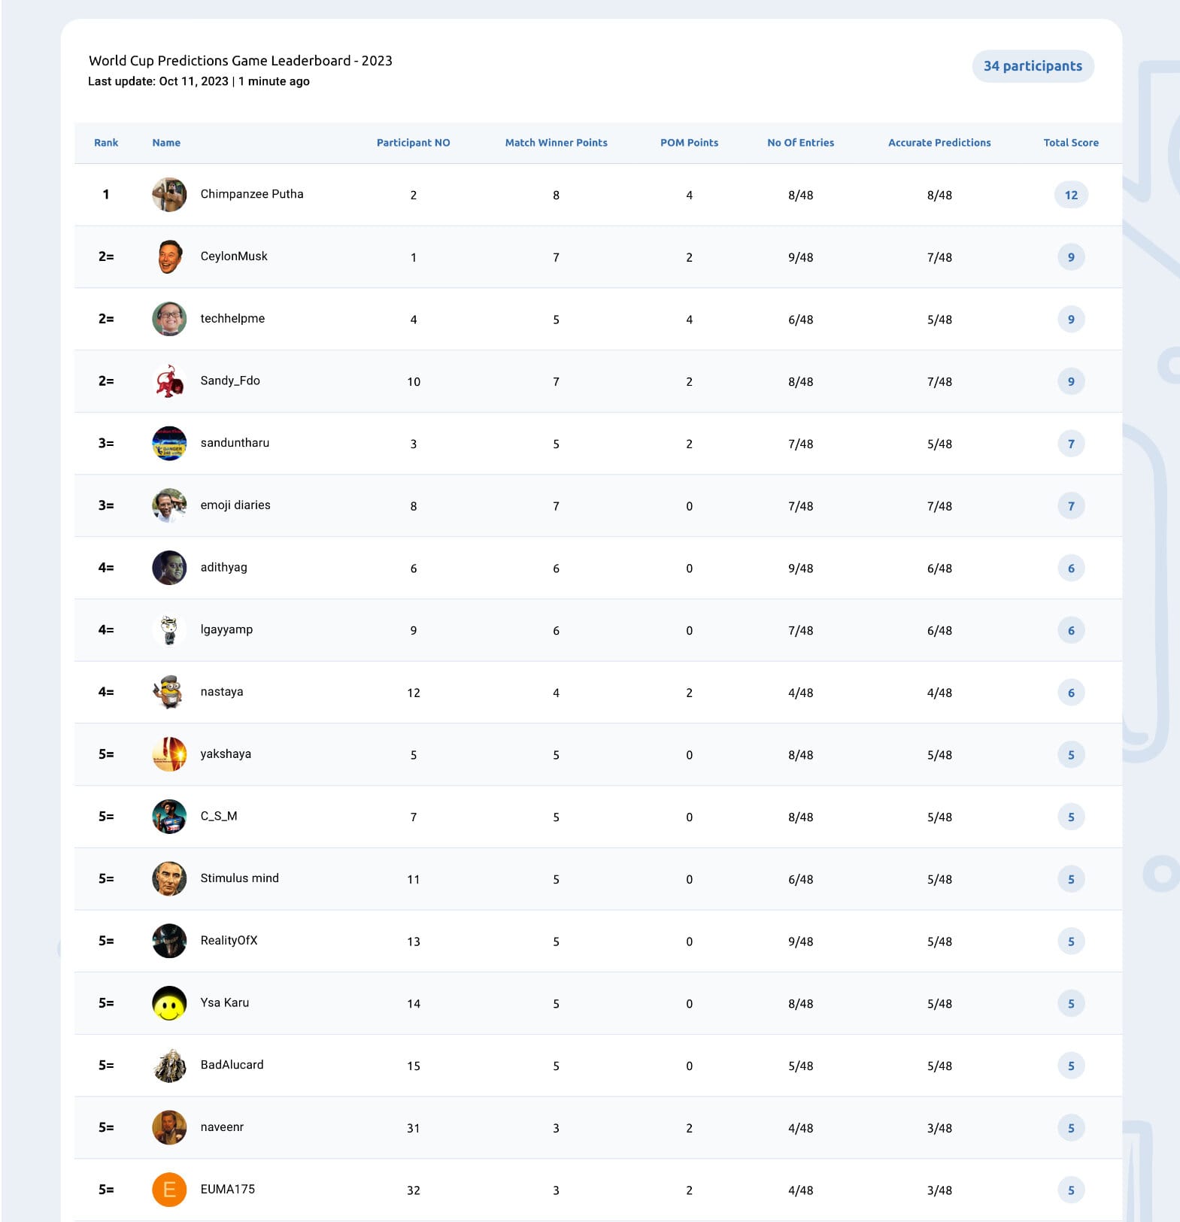Select total score badge 12 of Chimpanzee Putha
The width and height of the screenshot is (1180, 1222).
[x=1071, y=196]
